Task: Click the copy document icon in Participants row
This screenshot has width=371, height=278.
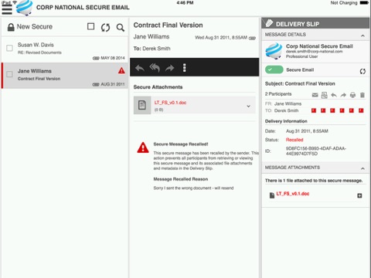Action: click(325, 95)
